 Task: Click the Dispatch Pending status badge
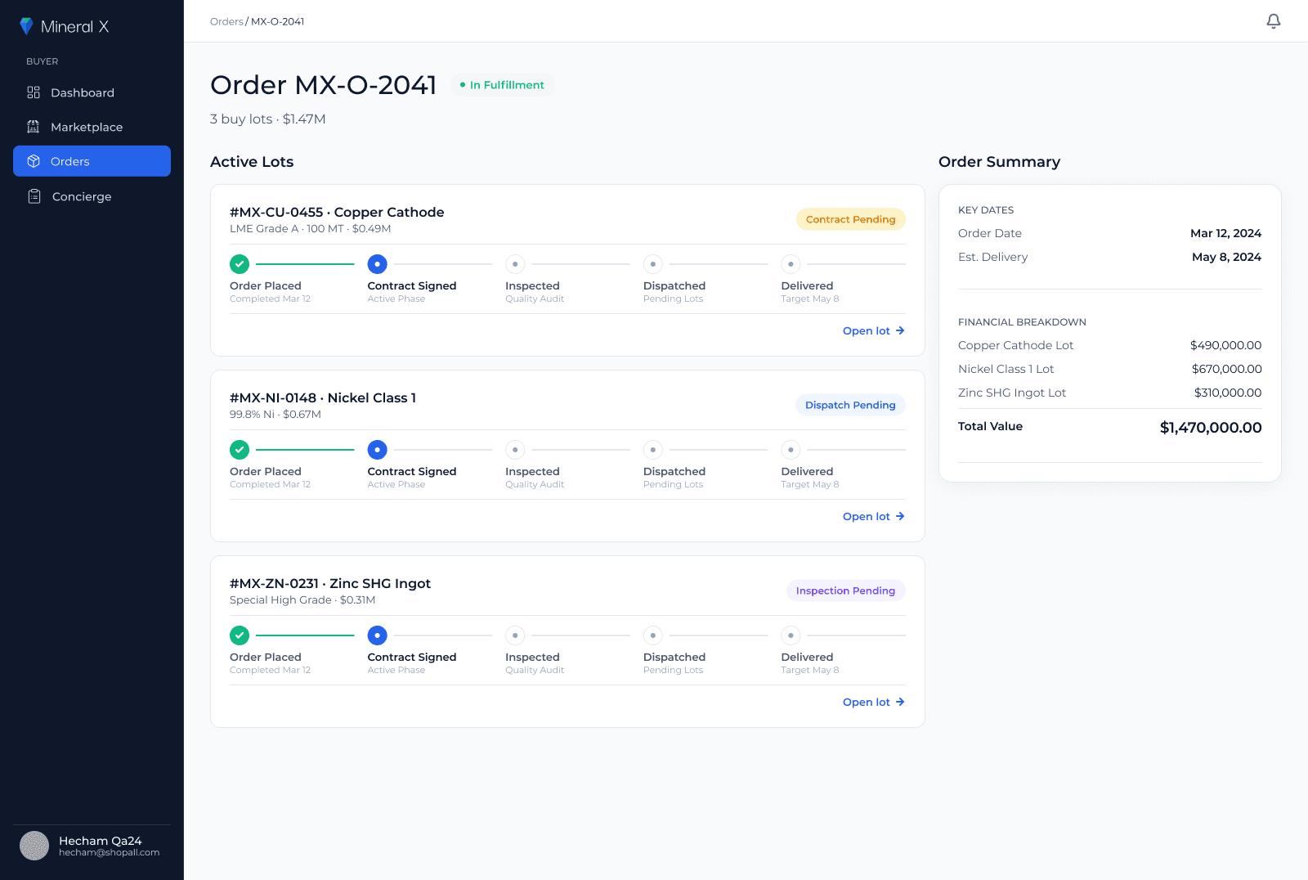(850, 405)
